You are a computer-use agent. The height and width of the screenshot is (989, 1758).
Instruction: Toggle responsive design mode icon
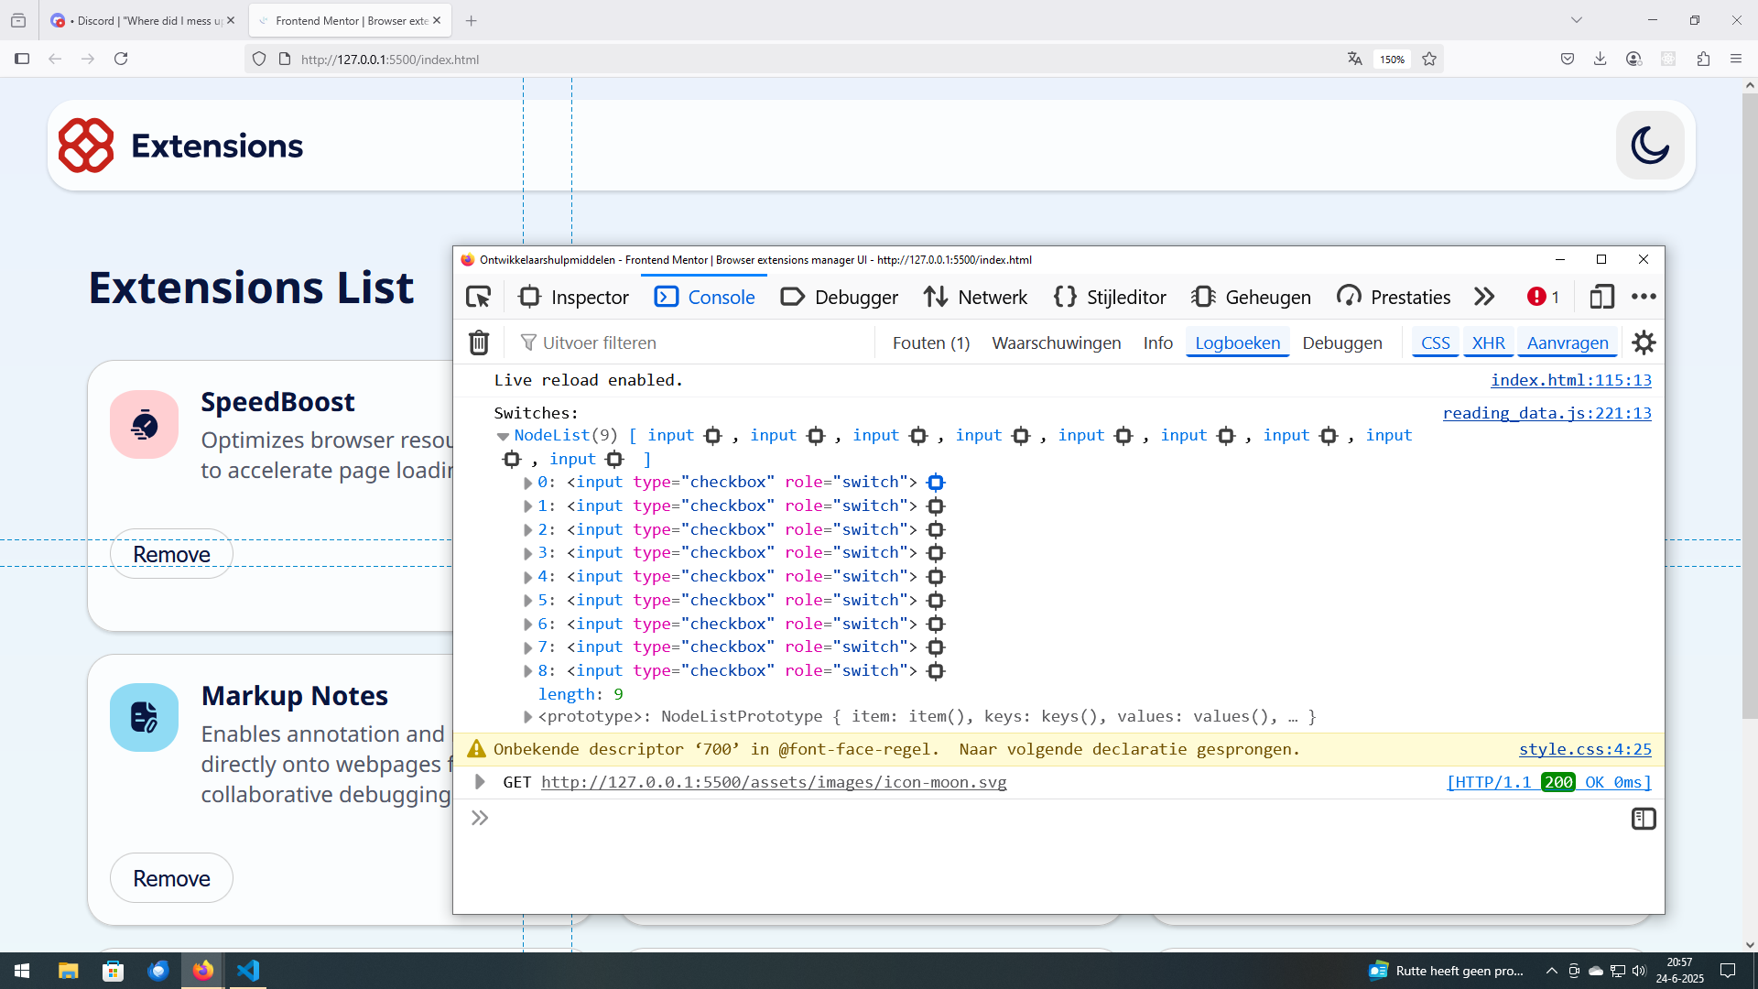tap(1601, 297)
